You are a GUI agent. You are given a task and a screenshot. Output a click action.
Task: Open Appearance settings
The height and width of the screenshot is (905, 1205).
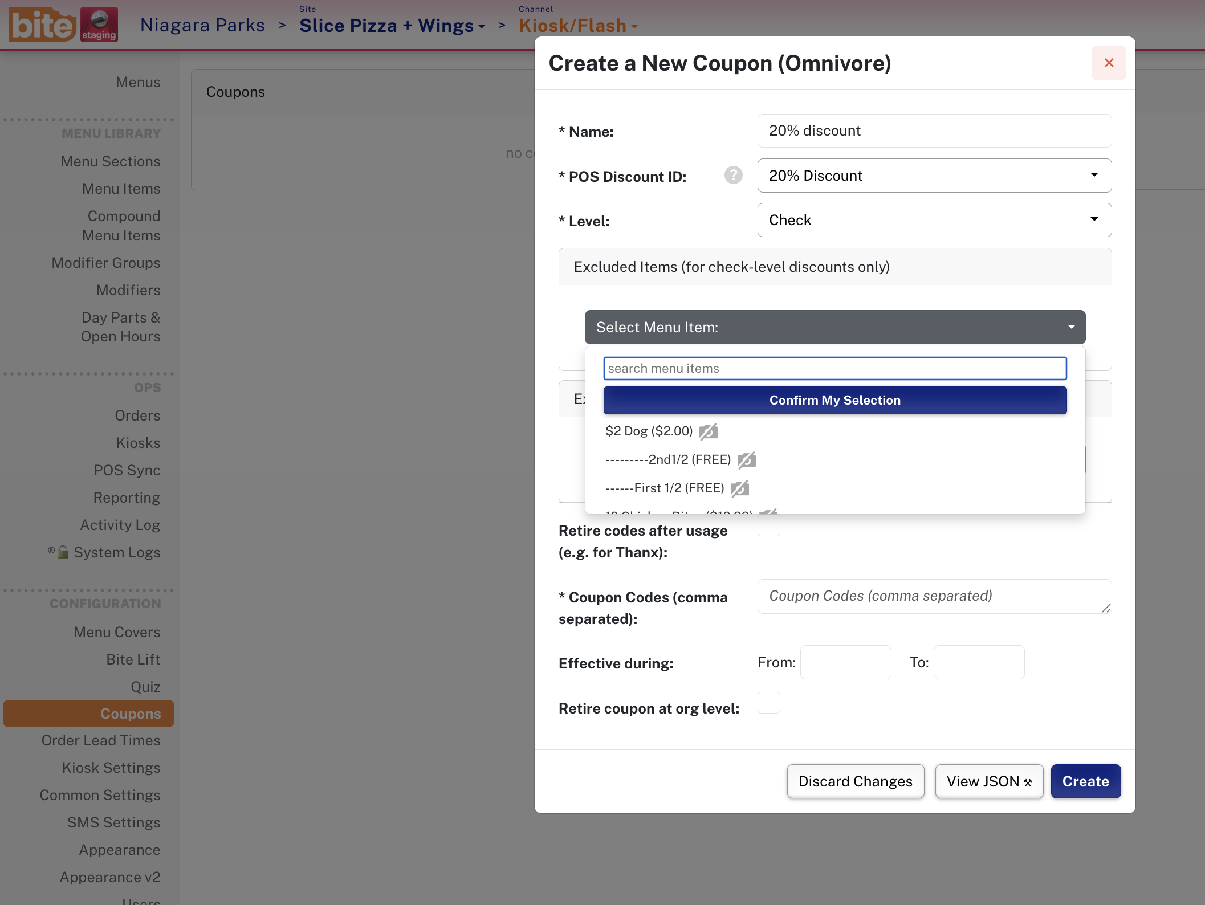coord(120,850)
